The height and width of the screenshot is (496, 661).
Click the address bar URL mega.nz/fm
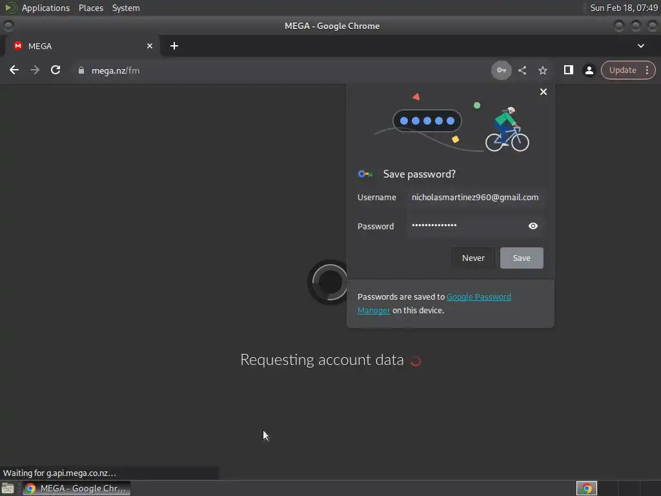pyautogui.click(x=116, y=70)
